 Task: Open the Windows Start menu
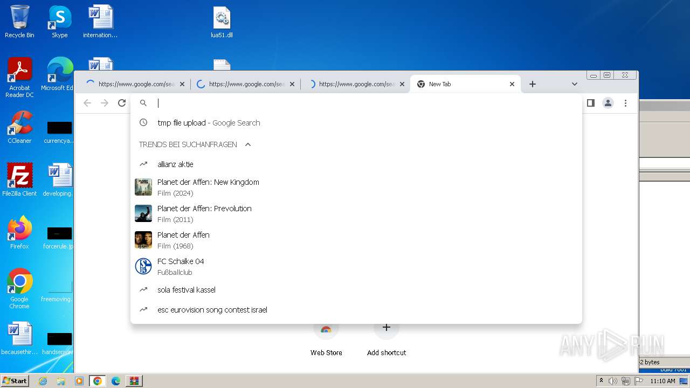[x=15, y=381]
